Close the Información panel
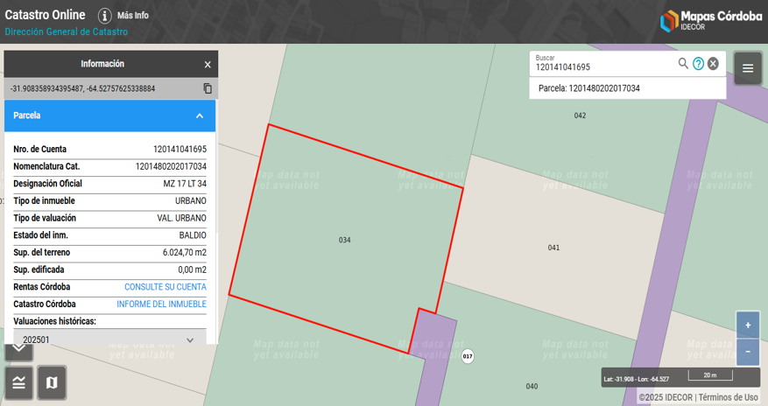This screenshot has height=406, width=768. pos(208,65)
